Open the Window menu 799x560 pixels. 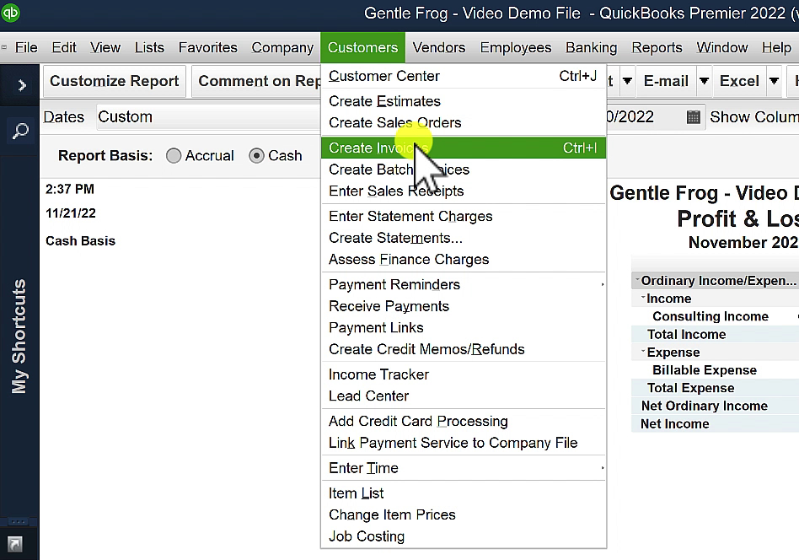(x=722, y=47)
